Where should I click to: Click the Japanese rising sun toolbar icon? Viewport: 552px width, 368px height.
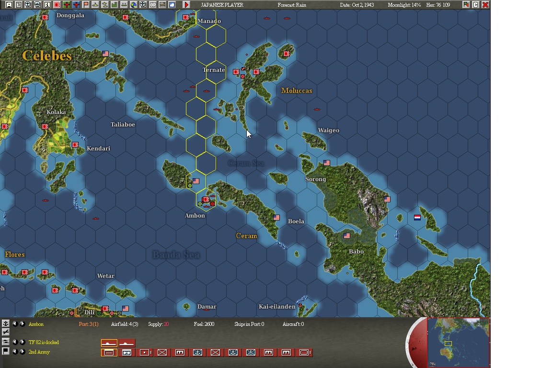[57, 5]
